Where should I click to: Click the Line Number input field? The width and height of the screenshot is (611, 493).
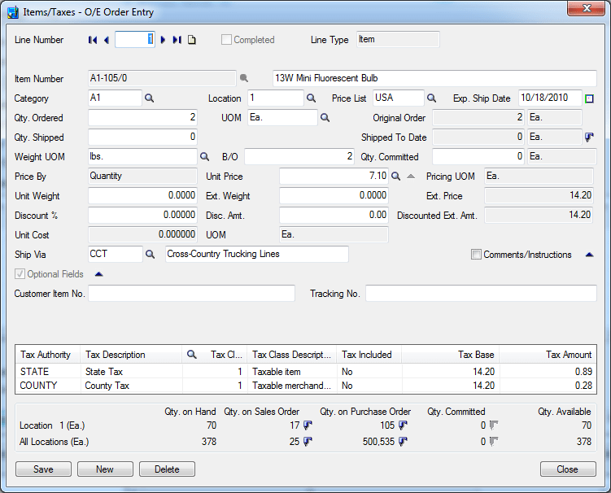pyautogui.click(x=135, y=39)
